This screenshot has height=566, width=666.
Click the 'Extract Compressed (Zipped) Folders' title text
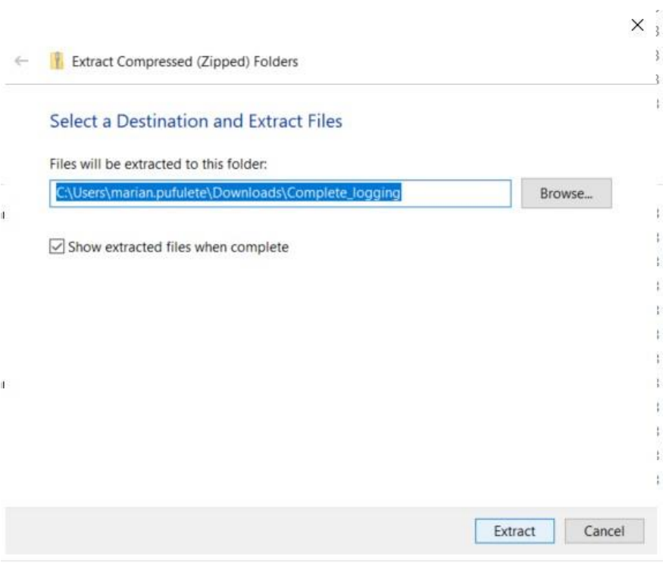184,61
